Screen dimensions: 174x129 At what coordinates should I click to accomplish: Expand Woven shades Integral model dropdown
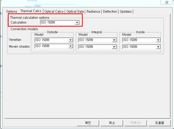114,47
